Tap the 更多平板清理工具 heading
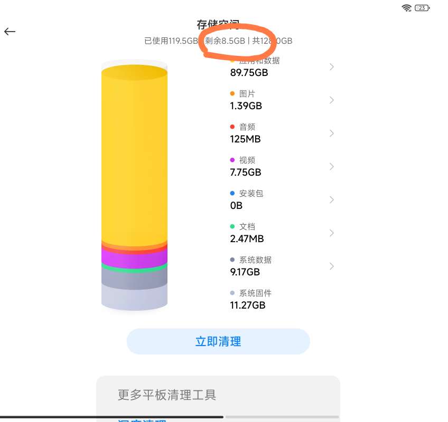Screen dimensions: 448x422 [x=167, y=395]
